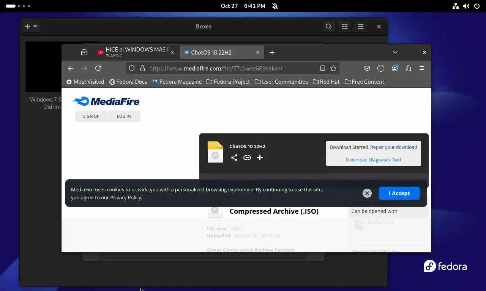
Task: Expand the User Communities bookmarks folder
Action: tap(281, 82)
